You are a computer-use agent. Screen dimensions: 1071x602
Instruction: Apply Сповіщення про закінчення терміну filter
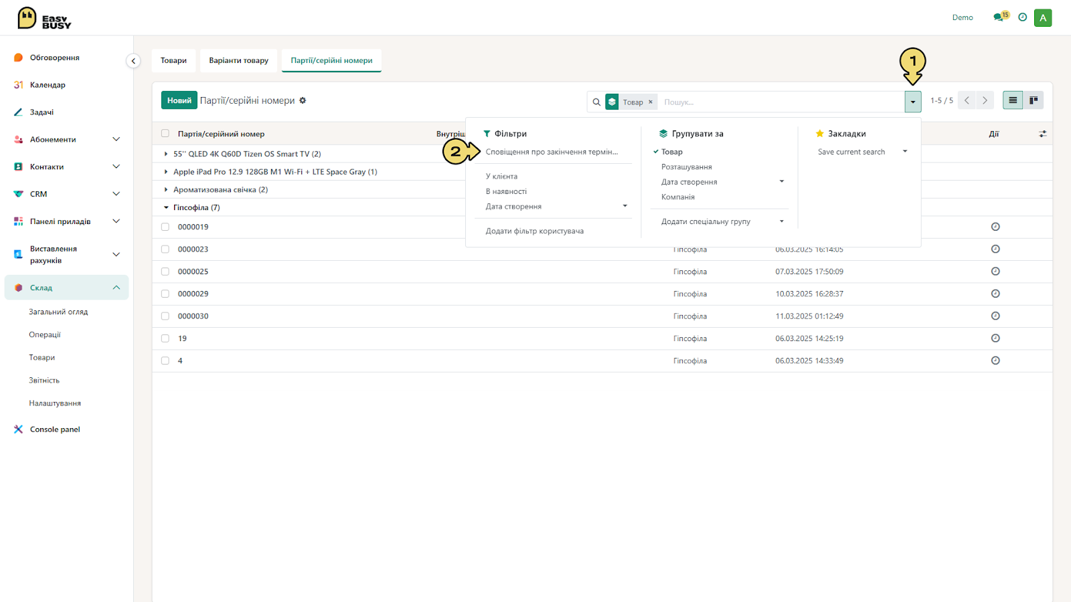[552, 152]
